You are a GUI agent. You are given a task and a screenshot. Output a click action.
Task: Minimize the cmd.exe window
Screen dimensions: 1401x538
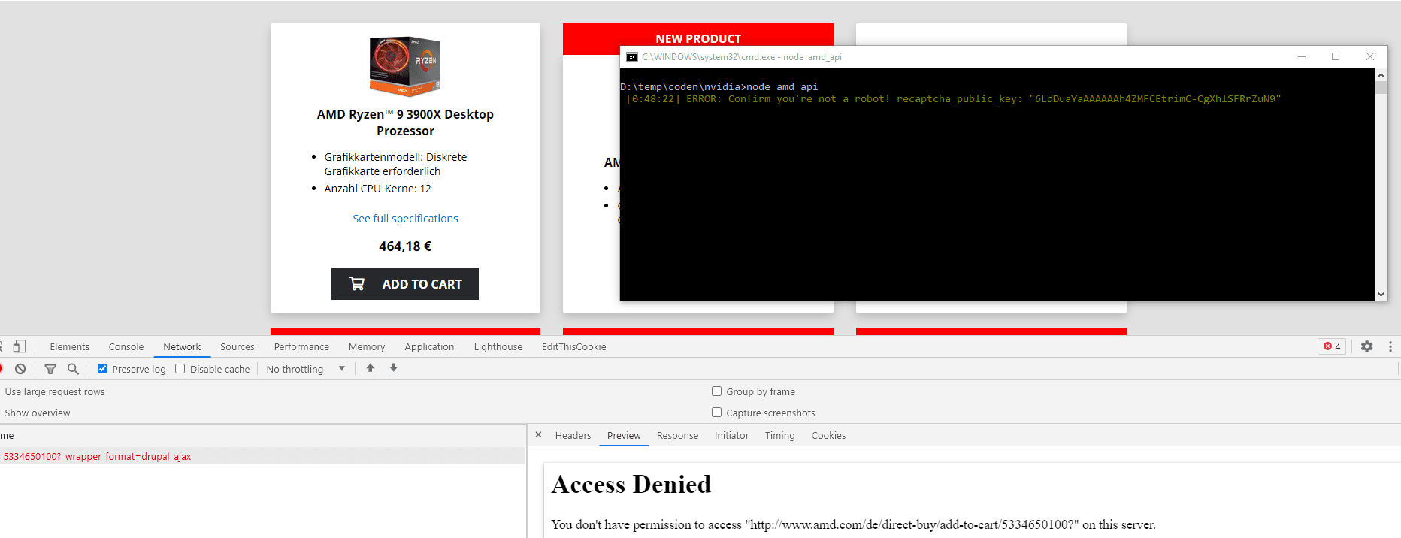[x=1302, y=56]
